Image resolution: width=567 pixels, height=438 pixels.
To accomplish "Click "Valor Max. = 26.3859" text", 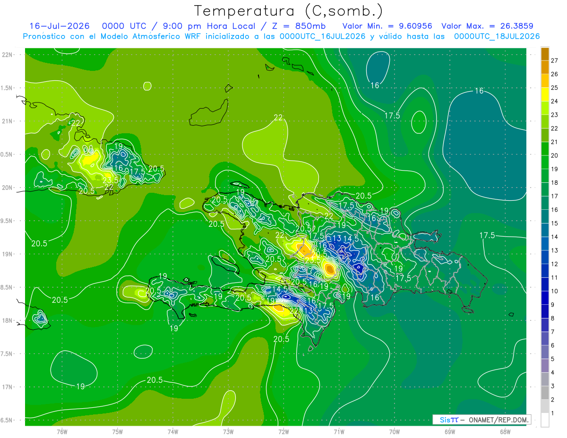I will coord(487,26).
